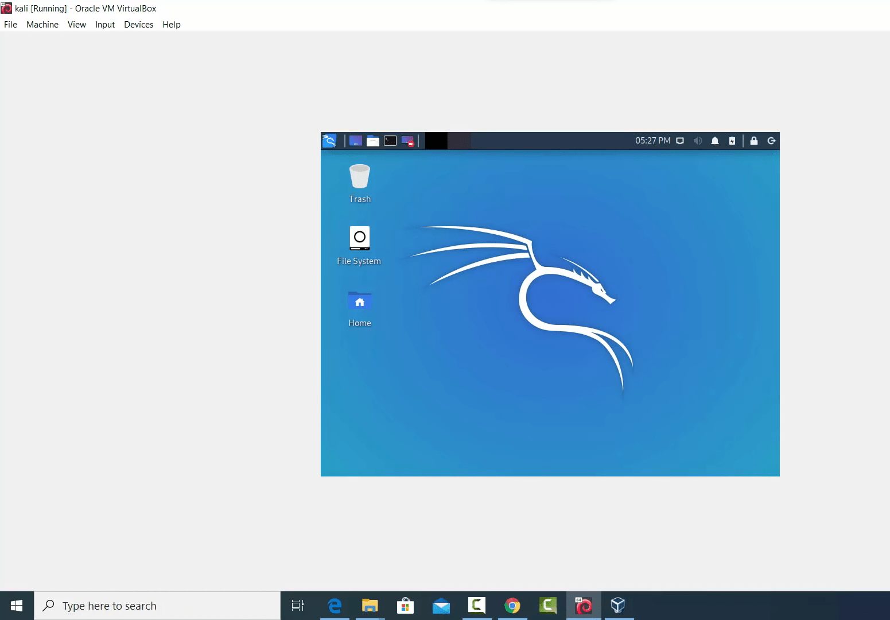890x620 pixels.
Task: Click the log out icon in Kali panel
Action: coord(772,141)
